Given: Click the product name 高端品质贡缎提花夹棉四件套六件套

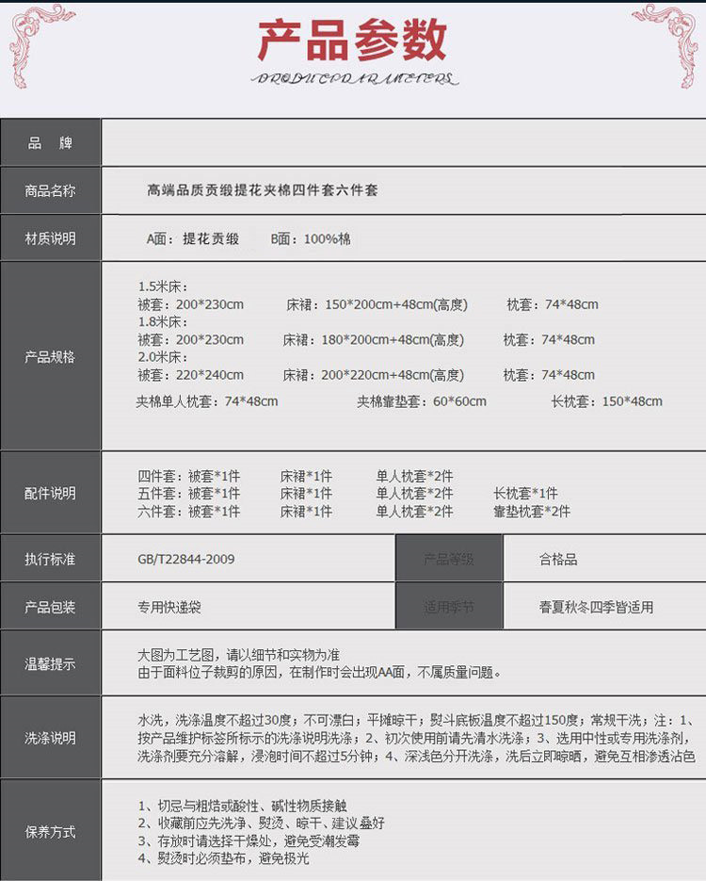Looking at the screenshot, I should click(257, 190).
